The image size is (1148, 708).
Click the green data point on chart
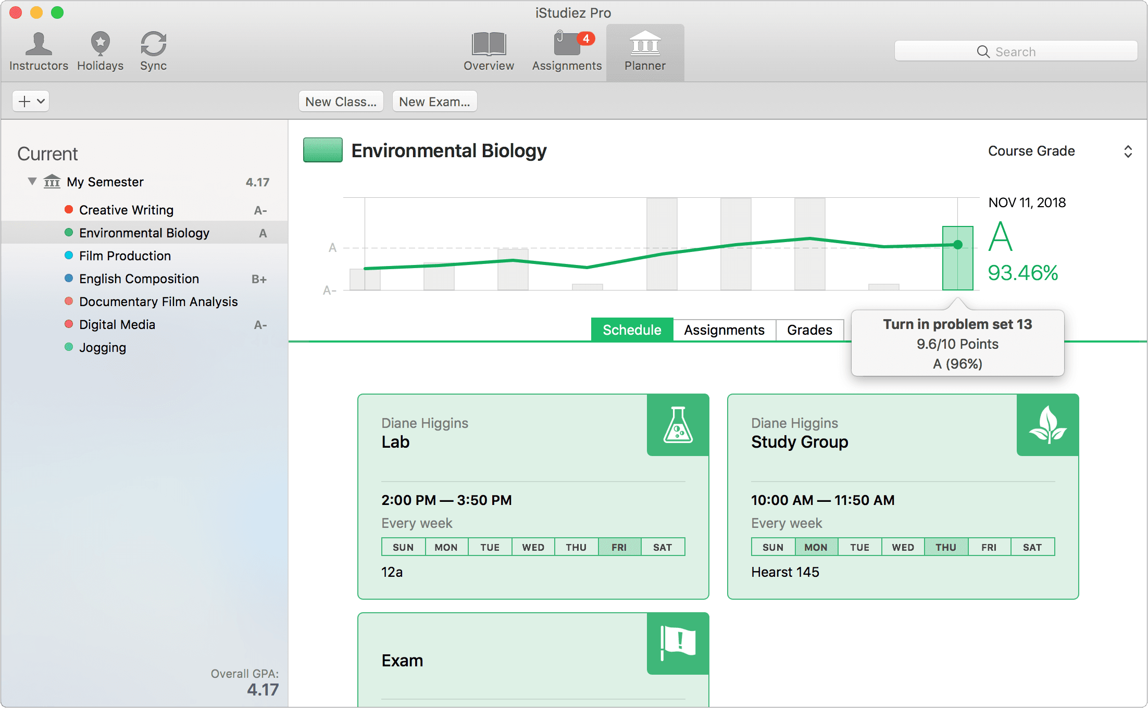[x=957, y=245]
